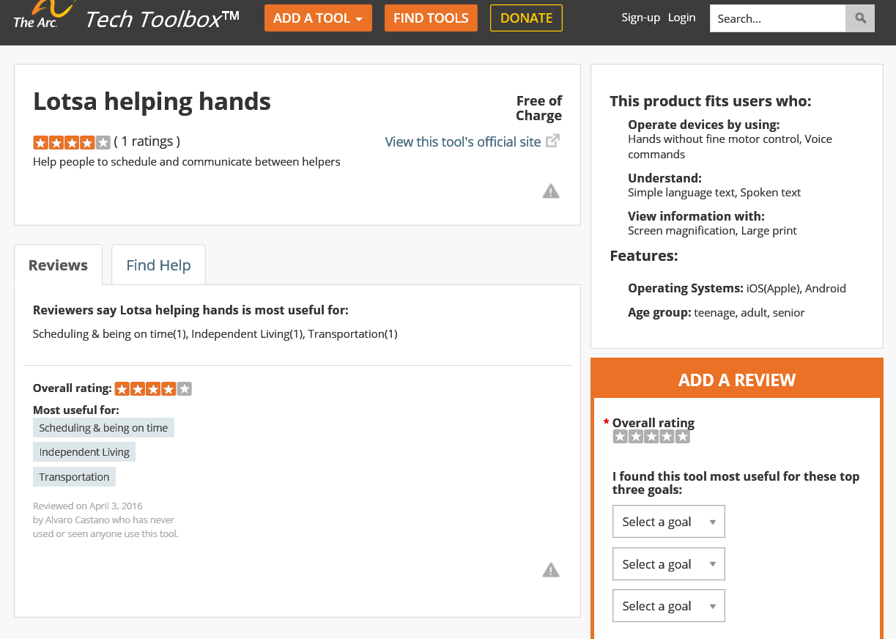Open the third Select a goal dropdown
The height and width of the screenshot is (639, 896).
tap(667, 605)
